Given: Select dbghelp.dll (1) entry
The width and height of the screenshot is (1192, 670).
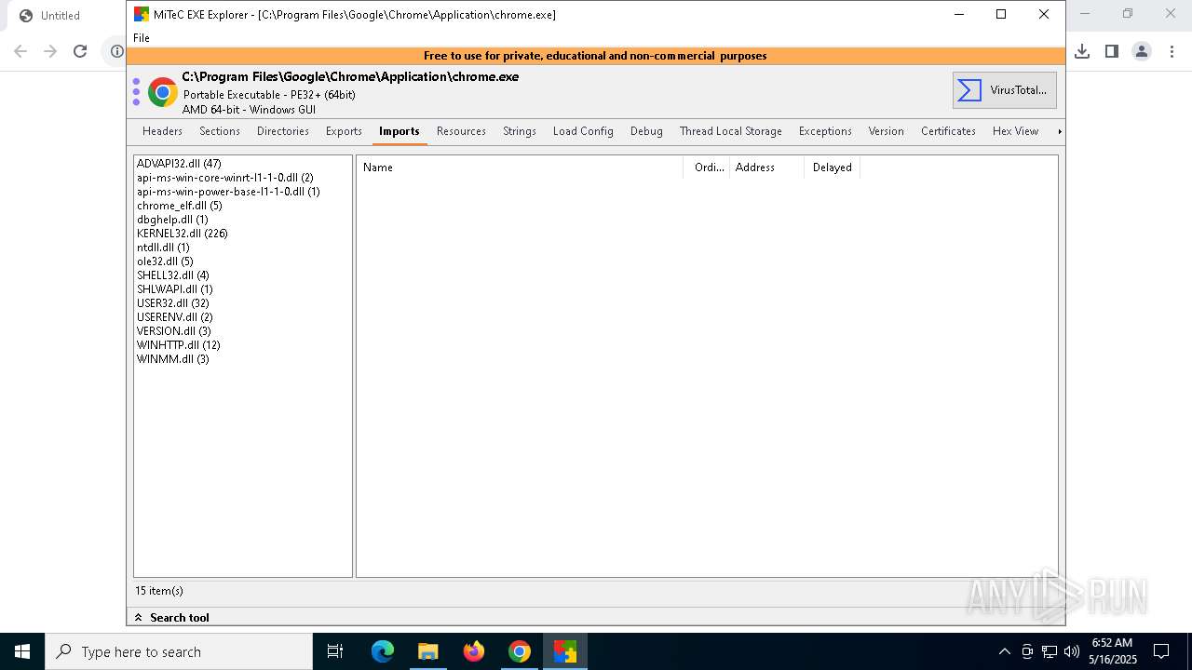Looking at the screenshot, I should click(172, 220).
